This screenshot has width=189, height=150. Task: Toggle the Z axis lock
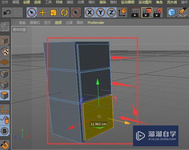coord(111,12)
